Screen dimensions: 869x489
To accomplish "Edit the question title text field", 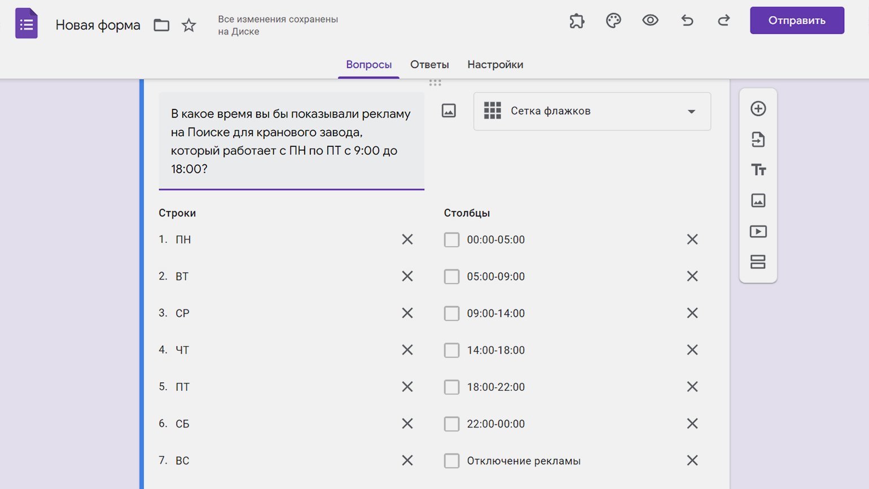I will 291,141.
